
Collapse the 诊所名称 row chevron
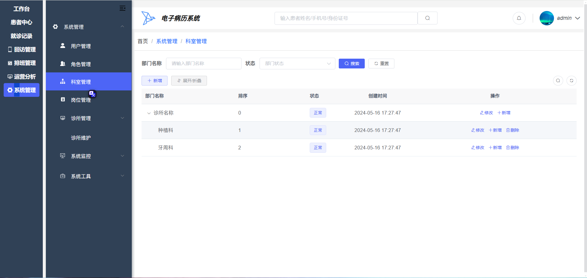click(x=149, y=113)
